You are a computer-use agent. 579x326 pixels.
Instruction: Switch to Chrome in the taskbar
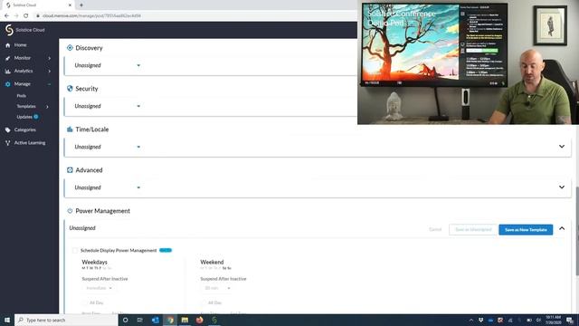tap(170, 320)
